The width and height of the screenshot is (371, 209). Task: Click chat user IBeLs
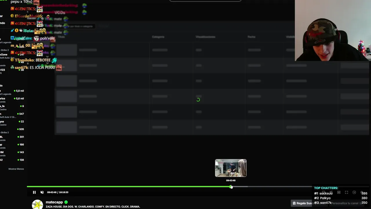tap(28, 31)
